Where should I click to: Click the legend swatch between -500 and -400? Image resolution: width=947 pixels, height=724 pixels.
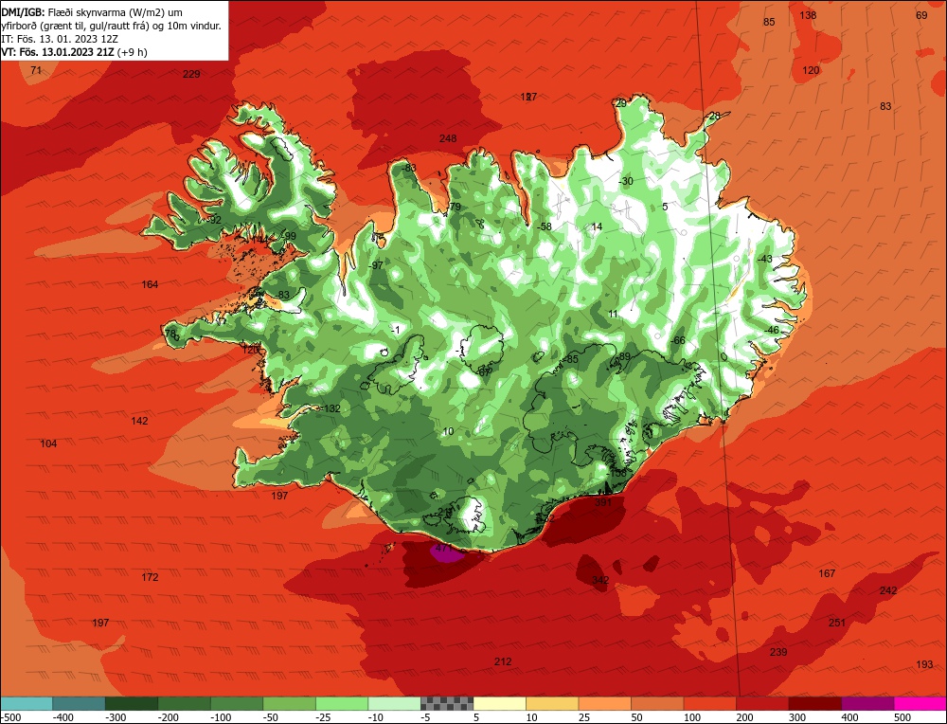(x=26, y=703)
